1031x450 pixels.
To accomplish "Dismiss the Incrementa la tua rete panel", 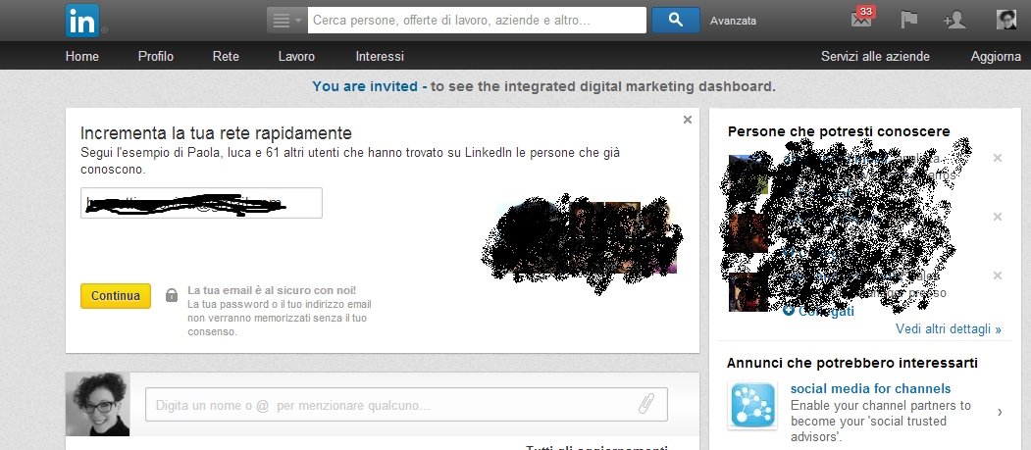I will tap(687, 120).
